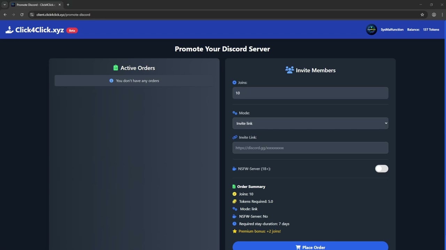
Task: Focus the Invite Link input field
Action: [x=310, y=148]
